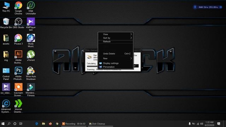226x127 pixels.
Task: Select Adobe Photoshop shortcut
Action: (18, 74)
